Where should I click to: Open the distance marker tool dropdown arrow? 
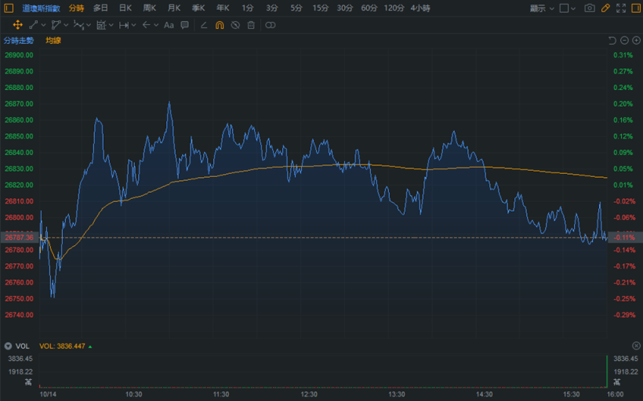pos(133,25)
